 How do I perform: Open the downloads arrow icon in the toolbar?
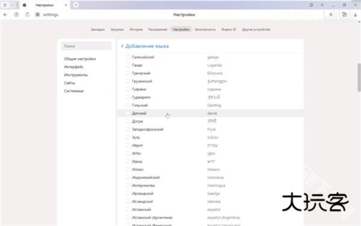(355, 14)
